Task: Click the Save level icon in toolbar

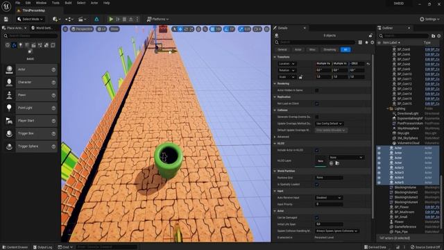Action: (x=6, y=19)
